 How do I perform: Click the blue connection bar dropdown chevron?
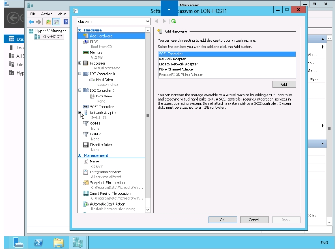pyautogui.click(x=169, y=9)
